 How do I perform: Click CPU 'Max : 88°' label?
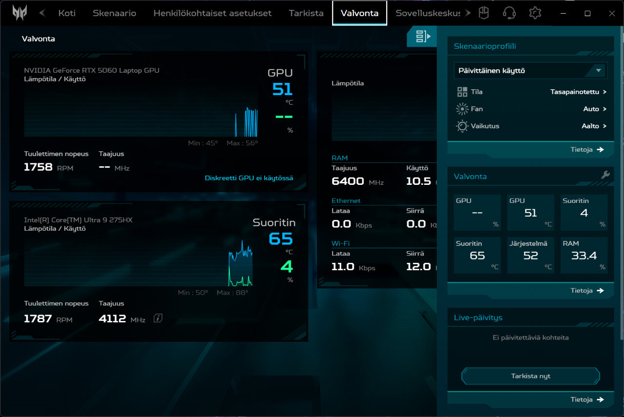233,293
